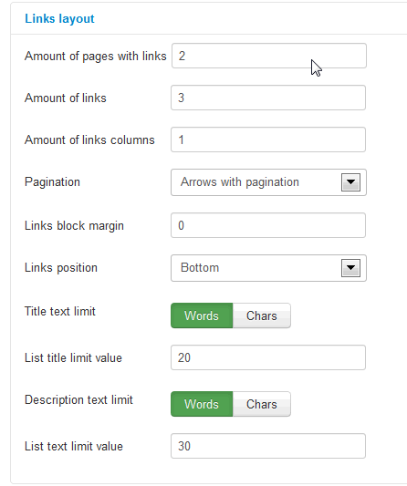407x486 pixels.
Task: Select Chars for Description text limit
Action: click(262, 404)
